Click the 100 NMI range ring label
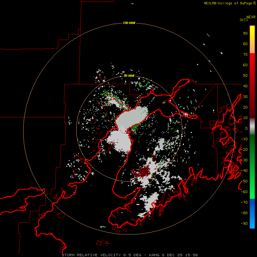Viewport: 257px width, 257px height. pos(129,23)
